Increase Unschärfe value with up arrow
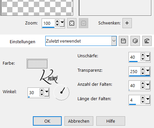Viewport: 154px width, 128px height. (143, 55)
